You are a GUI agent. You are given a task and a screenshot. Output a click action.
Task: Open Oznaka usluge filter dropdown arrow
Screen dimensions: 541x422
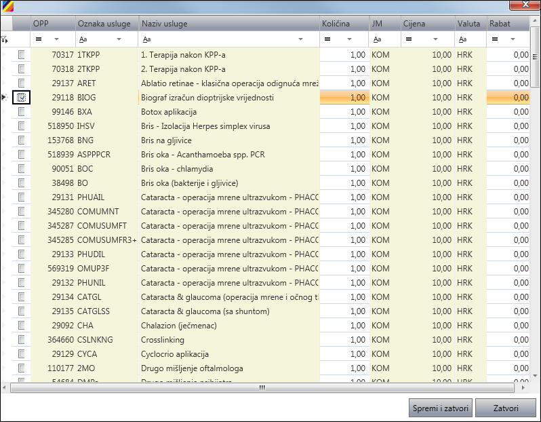[x=119, y=39]
